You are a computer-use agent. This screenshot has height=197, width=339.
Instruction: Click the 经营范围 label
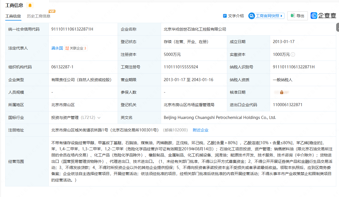point(16,161)
